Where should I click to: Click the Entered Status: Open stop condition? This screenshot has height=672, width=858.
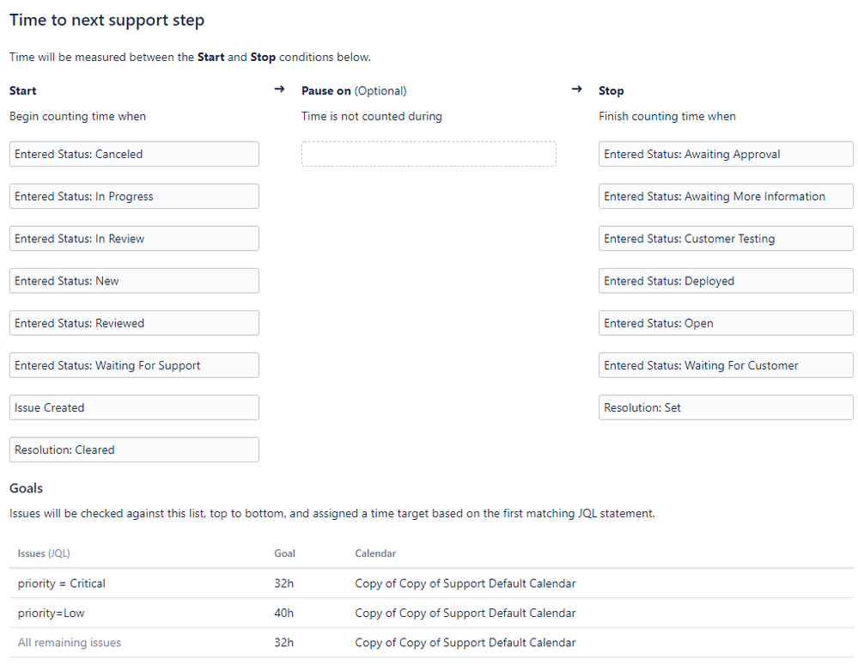coord(726,323)
